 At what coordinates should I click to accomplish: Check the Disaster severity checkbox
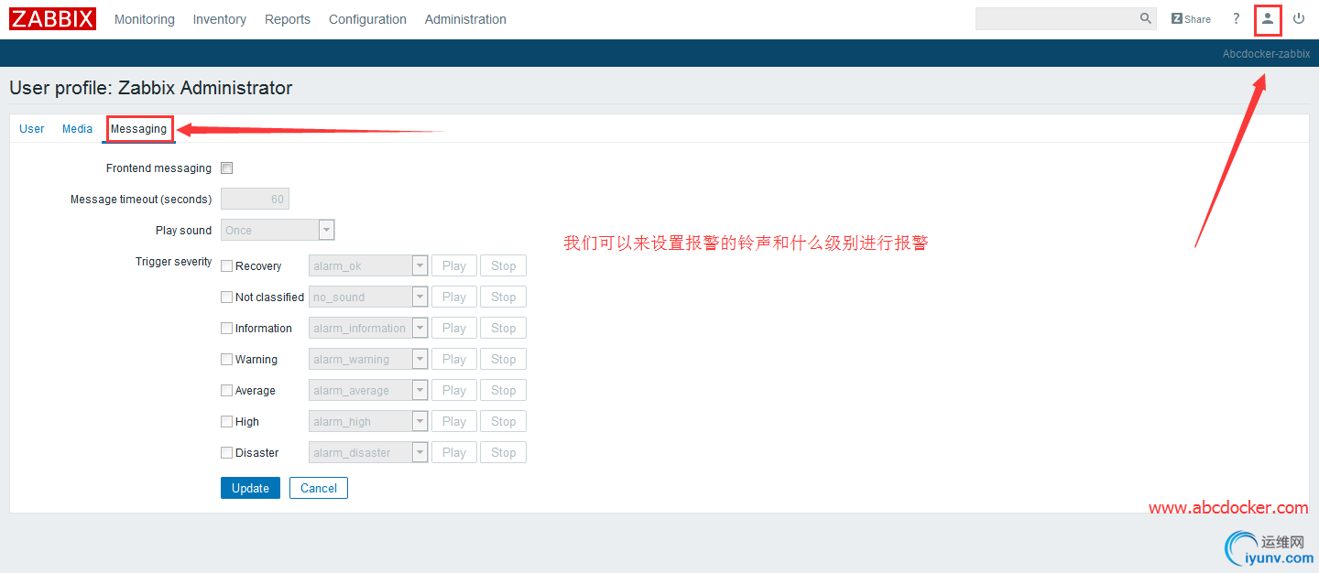tap(226, 452)
